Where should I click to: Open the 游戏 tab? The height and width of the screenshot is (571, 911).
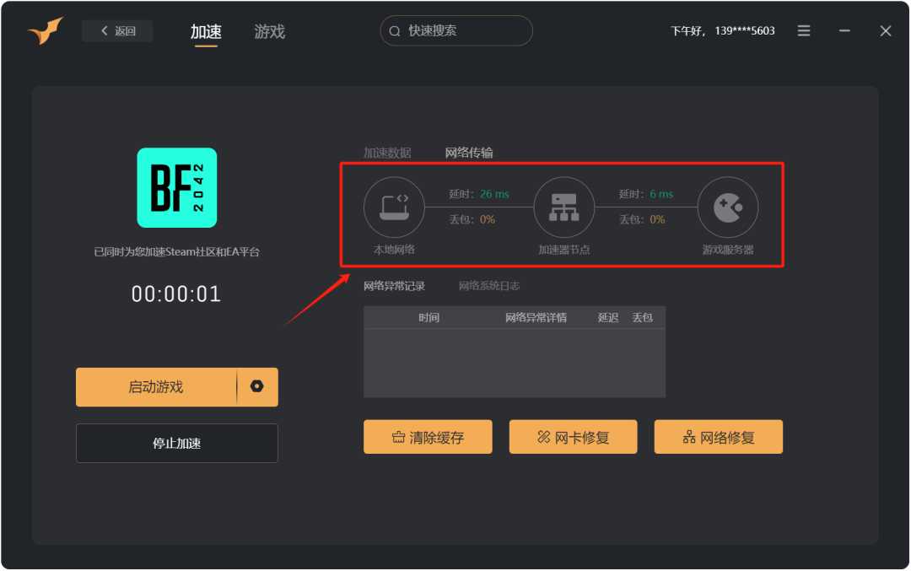click(x=270, y=31)
